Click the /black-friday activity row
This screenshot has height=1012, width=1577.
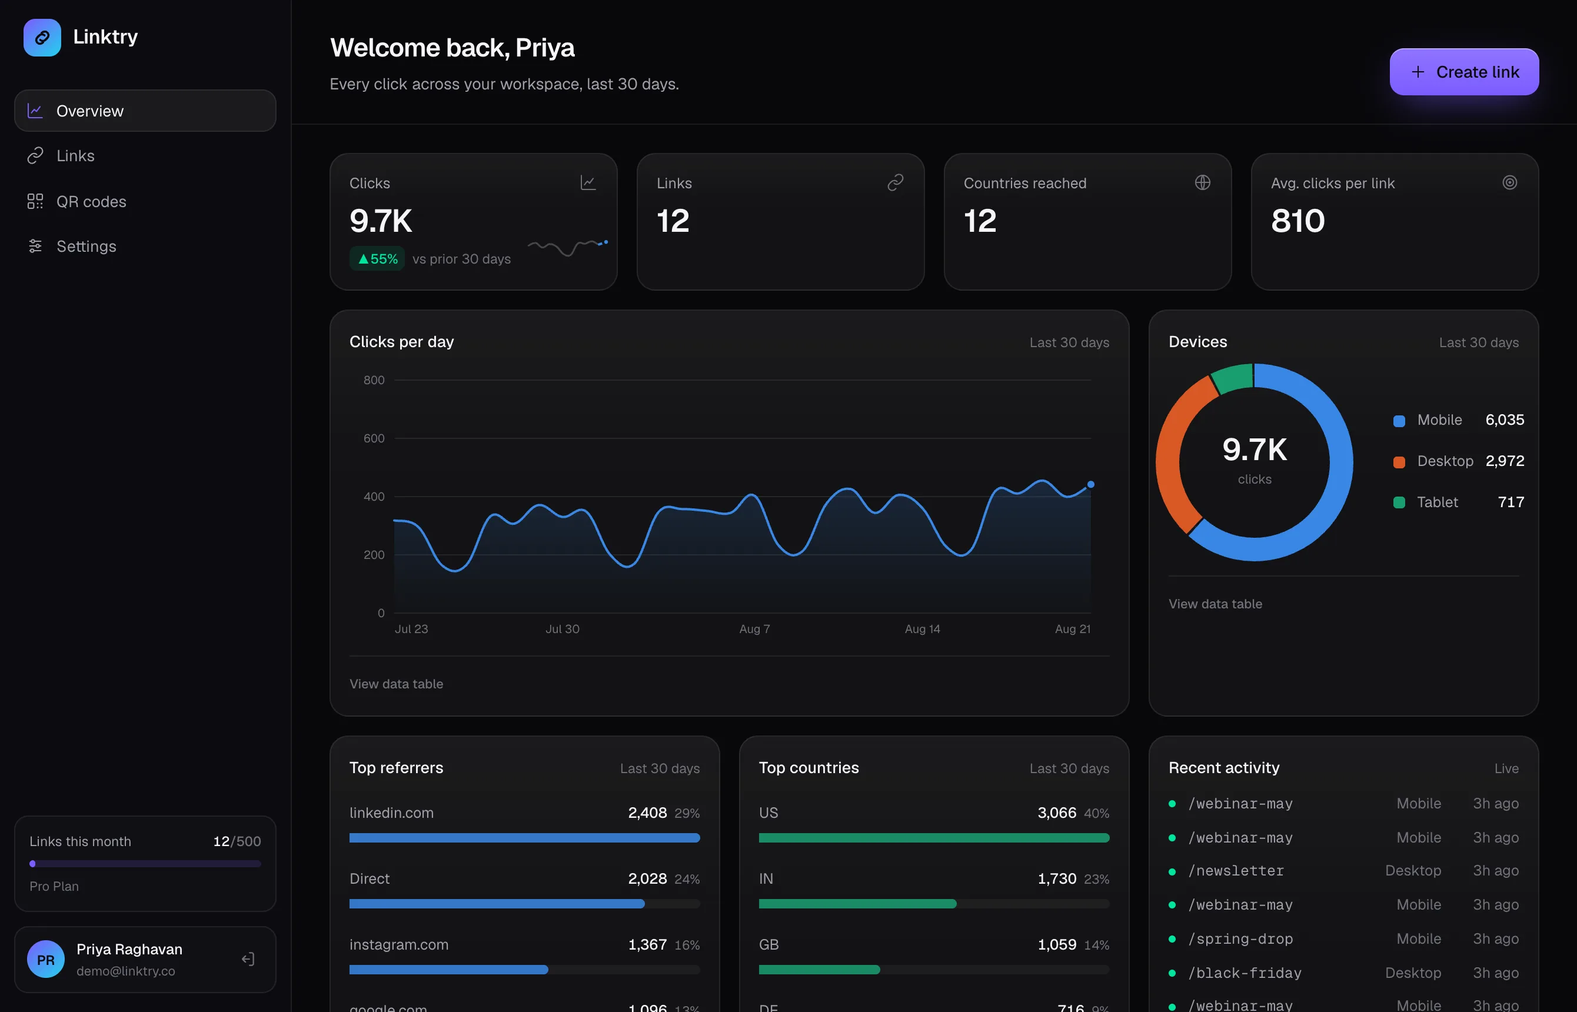click(x=1343, y=973)
